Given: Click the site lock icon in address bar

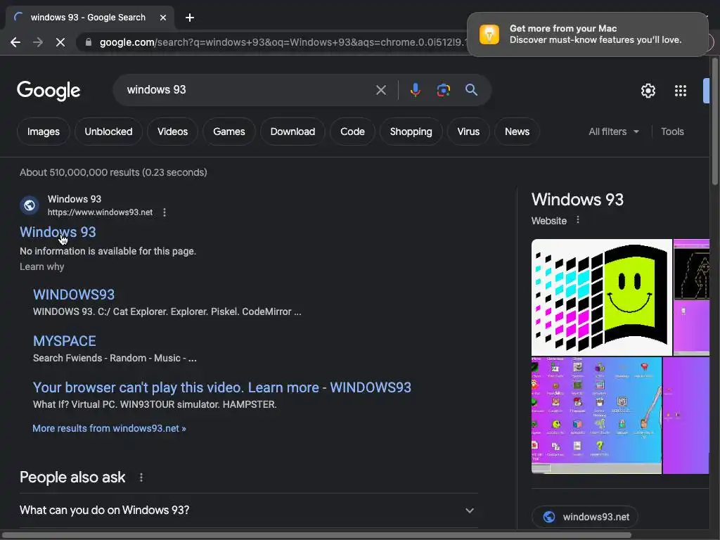Looking at the screenshot, I should pos(89,42).
